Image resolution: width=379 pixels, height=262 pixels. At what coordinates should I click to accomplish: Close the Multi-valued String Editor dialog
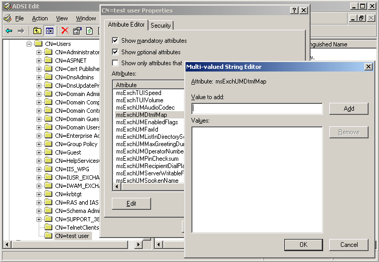[x=368, y=67]
